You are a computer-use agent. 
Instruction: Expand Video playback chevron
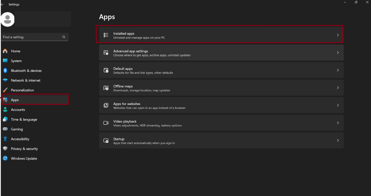coord(338,123)
